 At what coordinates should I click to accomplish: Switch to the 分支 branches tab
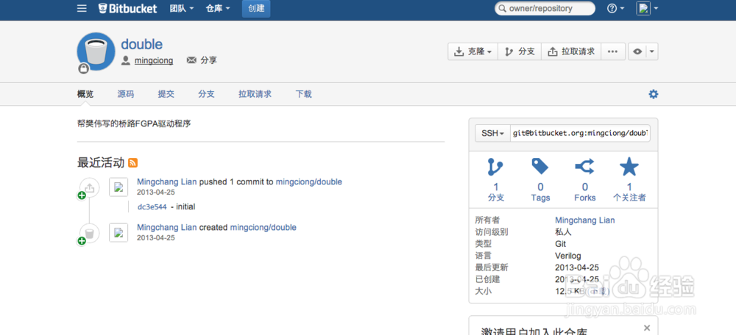tap(206, 94)
